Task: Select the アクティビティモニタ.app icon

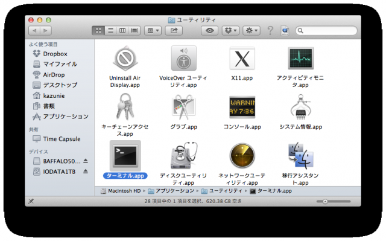Action: pyautogui.click(x=300, y=58)
